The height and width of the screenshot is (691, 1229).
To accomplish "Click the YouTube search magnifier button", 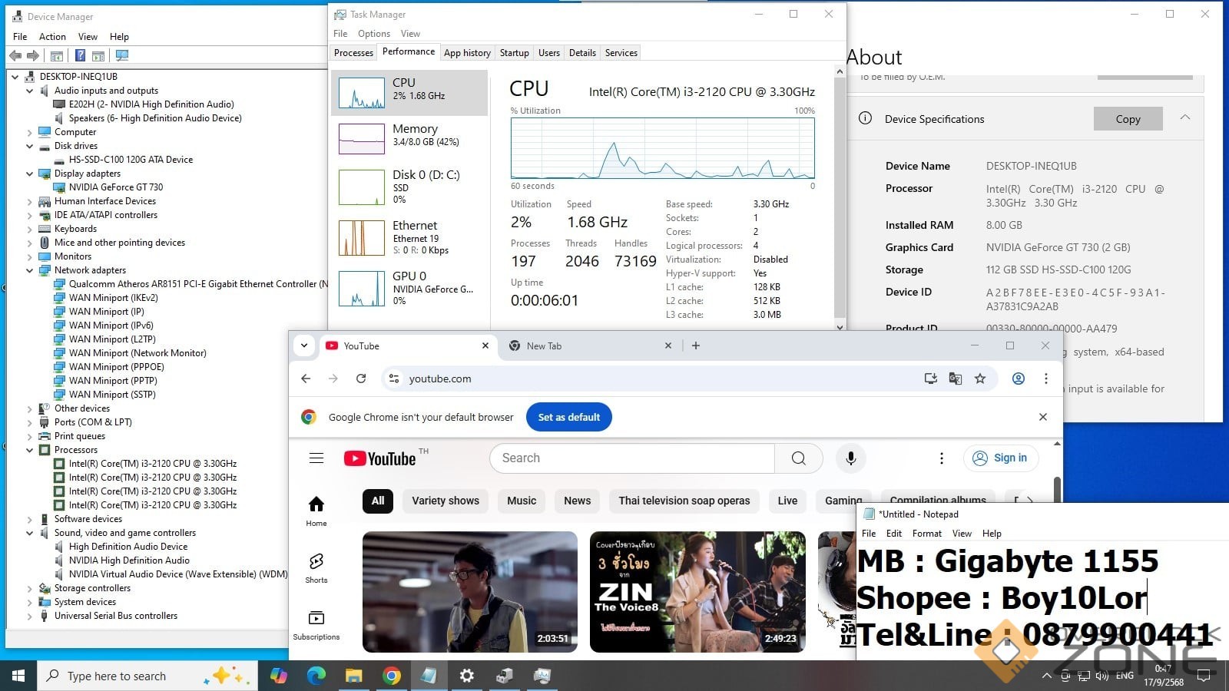I will point(798,458).
